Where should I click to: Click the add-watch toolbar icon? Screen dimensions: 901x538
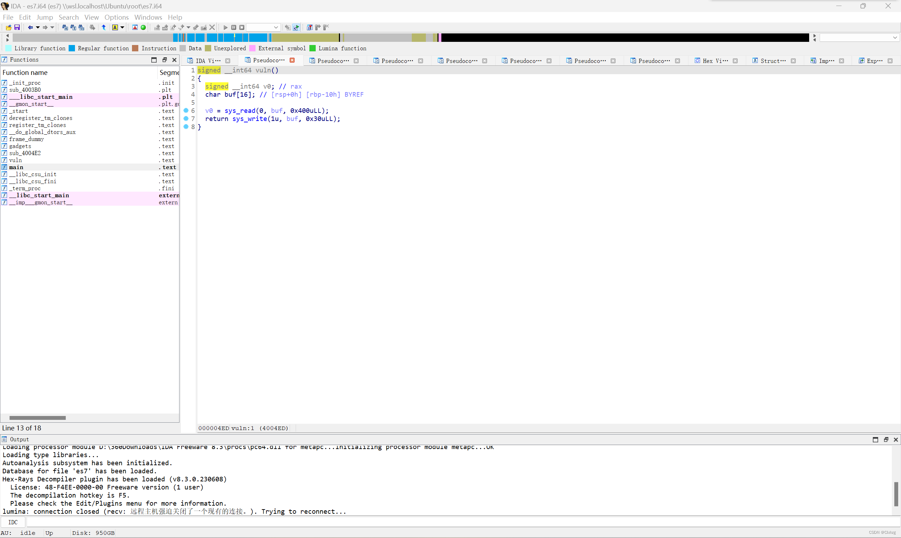318,27
